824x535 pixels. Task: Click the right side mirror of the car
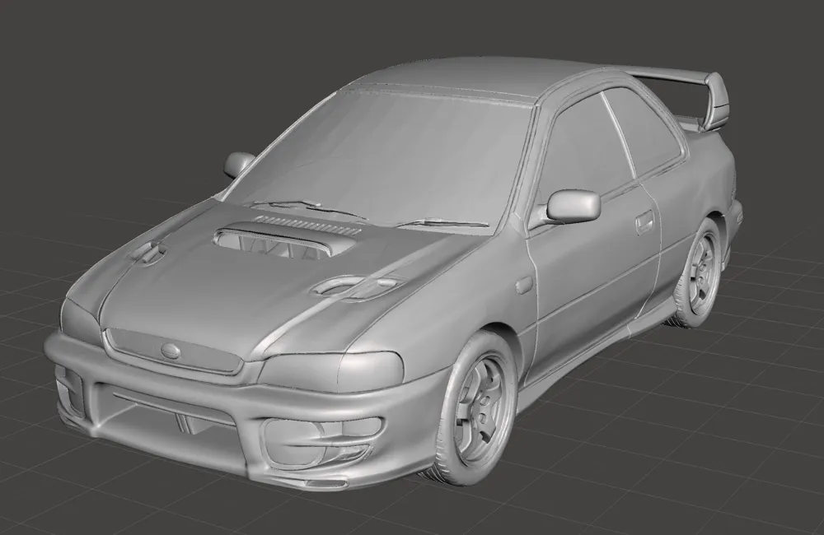tap(573, 205)
